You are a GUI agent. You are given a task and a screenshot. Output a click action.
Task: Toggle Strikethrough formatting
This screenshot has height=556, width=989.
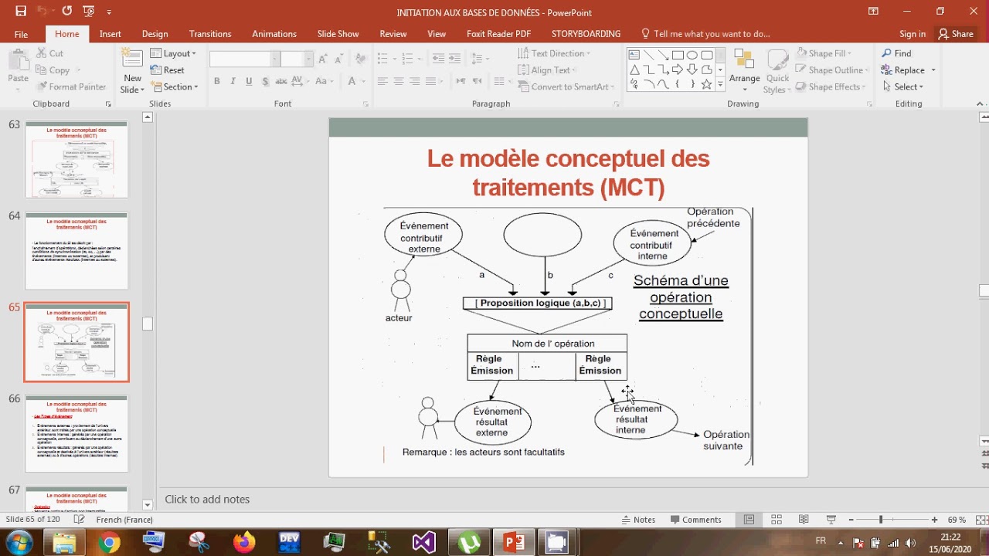(x=282, y=81)
